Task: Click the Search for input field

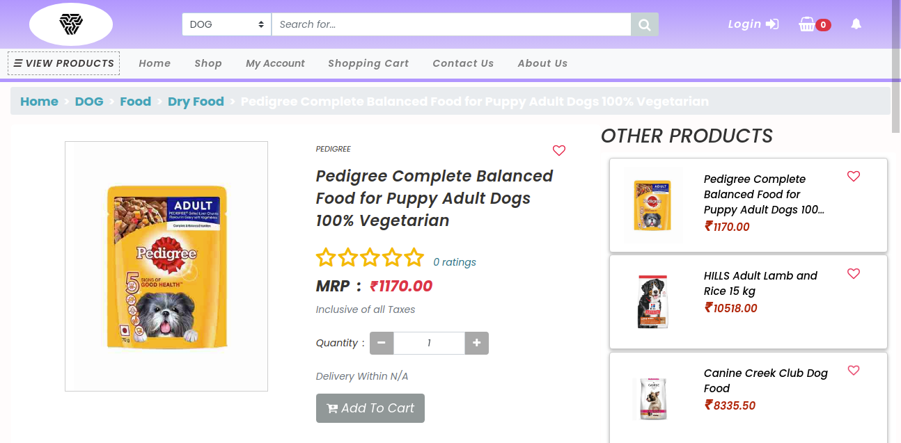Action: coord(451,24)
